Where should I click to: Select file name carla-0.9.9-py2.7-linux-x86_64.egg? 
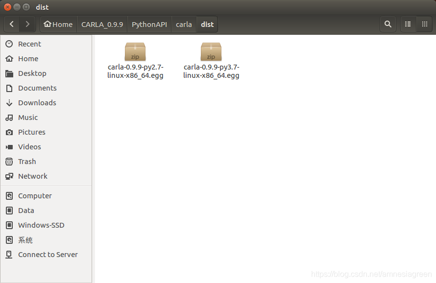pyautogui.click(x=135, y=71)
